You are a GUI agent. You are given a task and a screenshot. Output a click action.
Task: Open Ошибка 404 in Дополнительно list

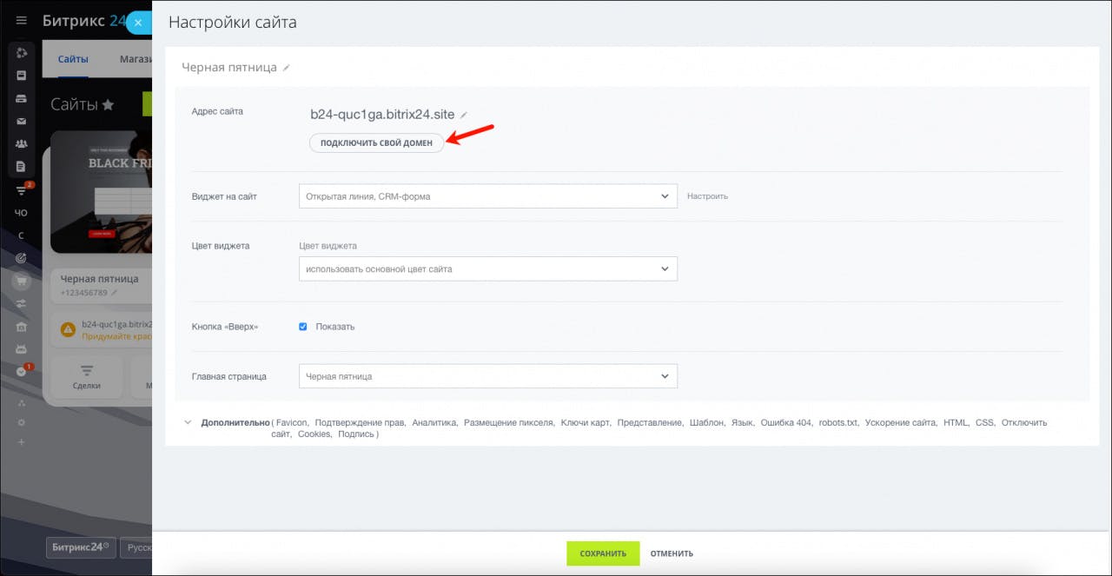pos(786,423)
